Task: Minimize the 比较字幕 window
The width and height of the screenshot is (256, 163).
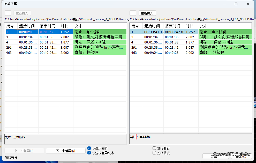Action: click(x=224, y=4)
